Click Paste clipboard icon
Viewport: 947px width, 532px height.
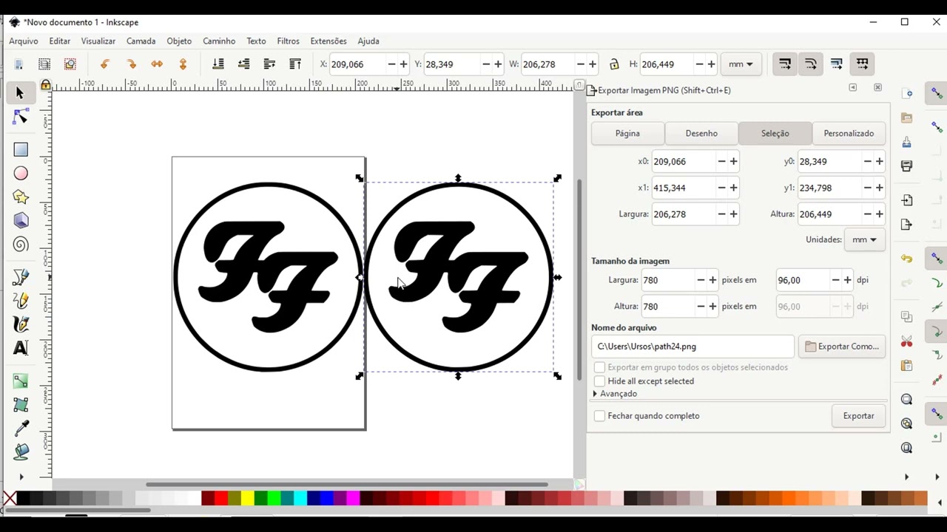906,365
